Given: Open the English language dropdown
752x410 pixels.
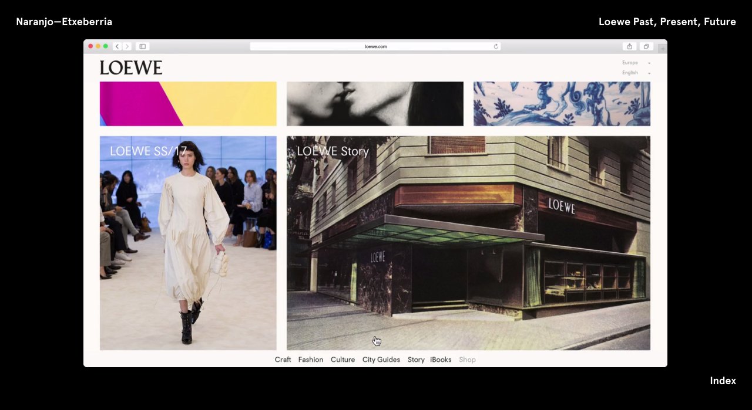Looking at the screenshot, I should (x=636, y=73).
